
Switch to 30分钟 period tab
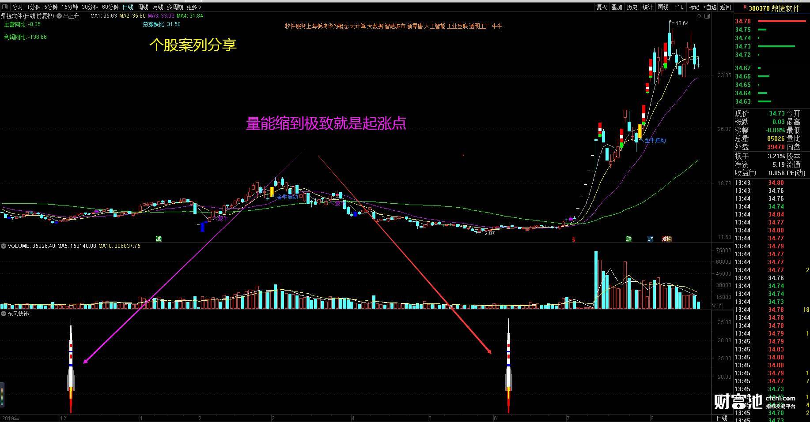(90, 7)
